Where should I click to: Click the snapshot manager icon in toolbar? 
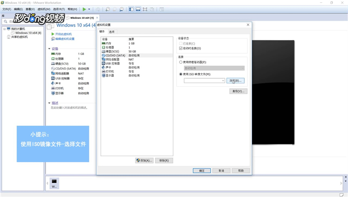coord(121,9)
